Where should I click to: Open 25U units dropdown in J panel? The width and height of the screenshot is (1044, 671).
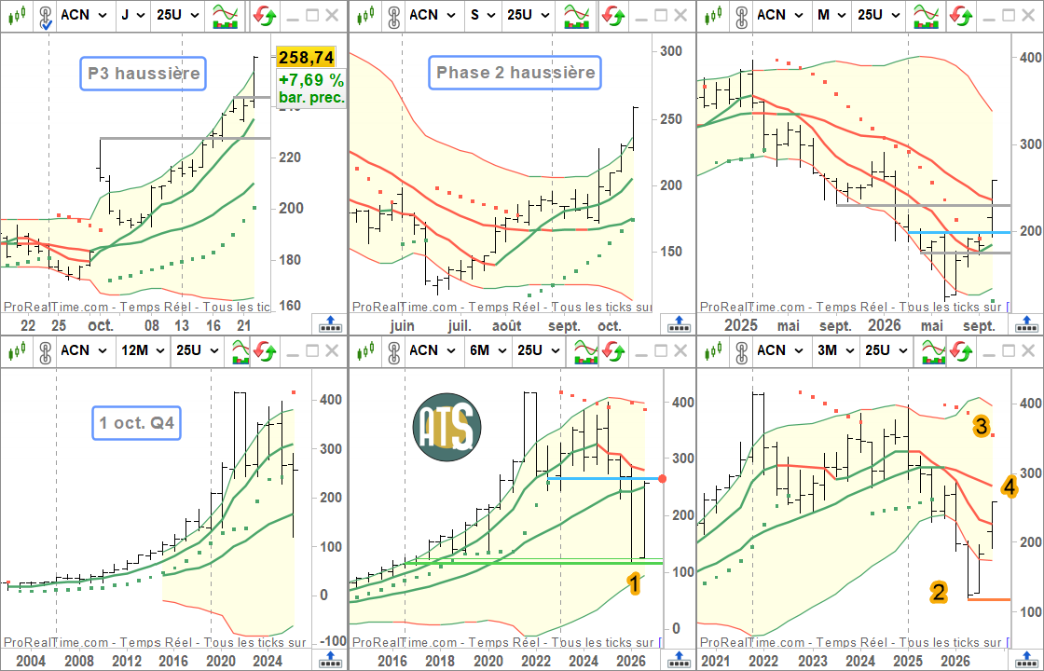click(x=178, y=15)
